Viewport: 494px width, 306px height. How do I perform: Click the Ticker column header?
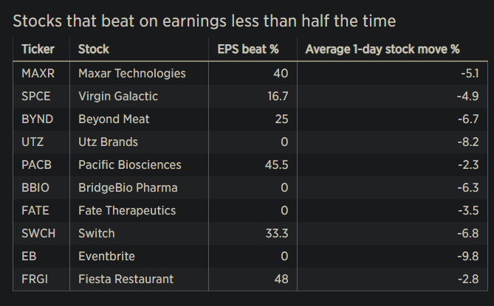click(38, 49)
